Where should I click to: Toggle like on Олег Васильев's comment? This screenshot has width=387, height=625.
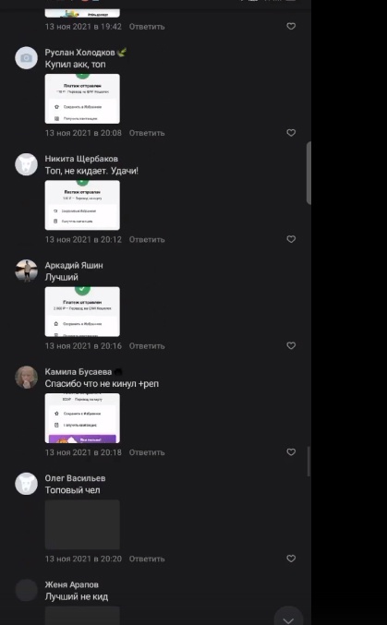click(291, 559)
